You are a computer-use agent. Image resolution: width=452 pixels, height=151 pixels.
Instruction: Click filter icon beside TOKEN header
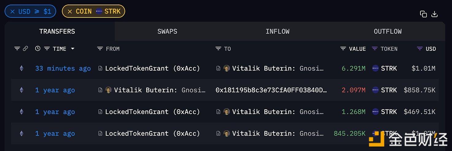(375, 49)
